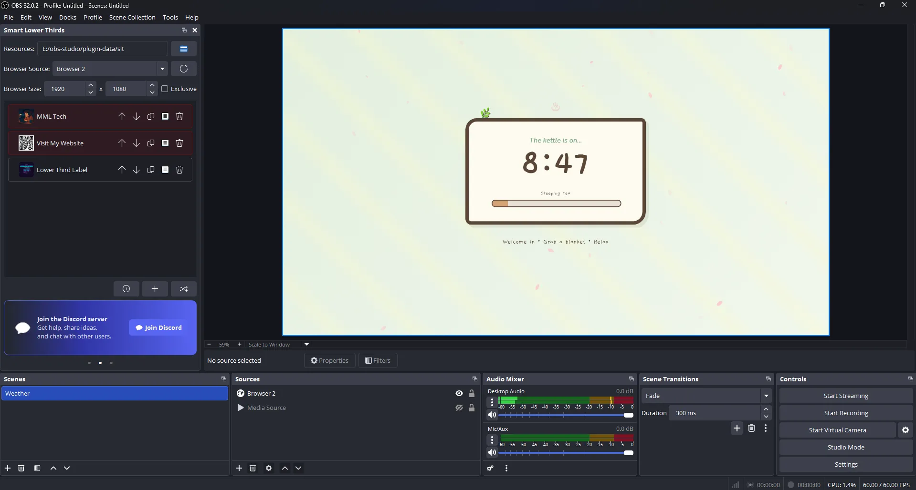Enable the Exclusive checkbox

coord(164,88)
